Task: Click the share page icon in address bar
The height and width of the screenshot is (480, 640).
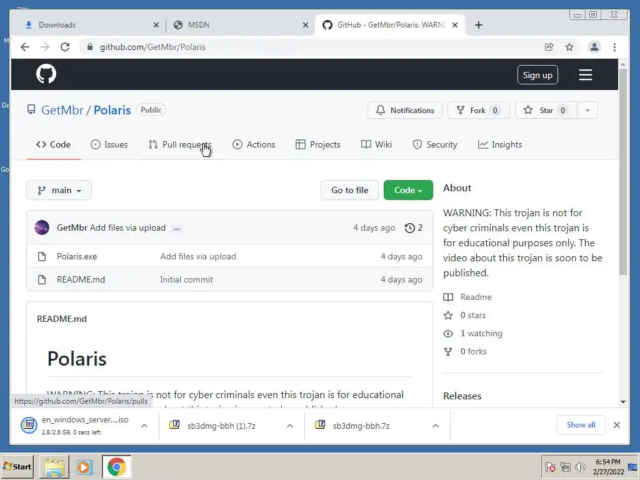Action: tap(549, 47)
